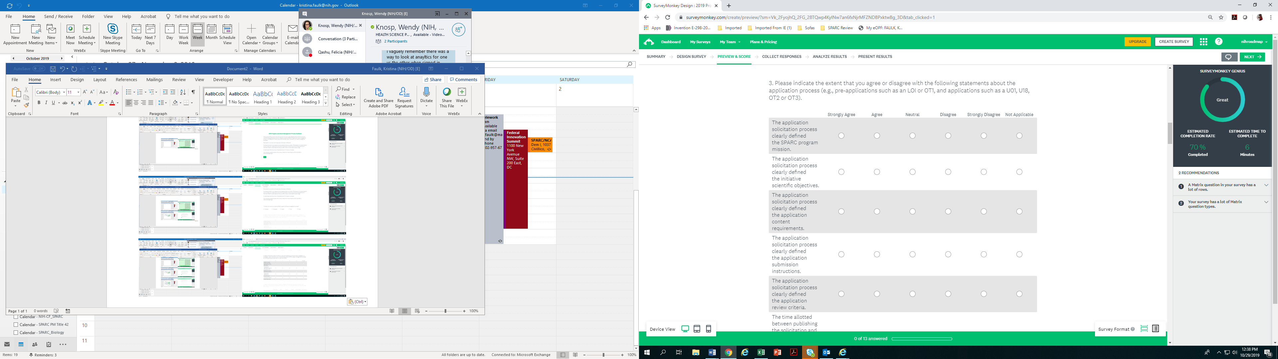Select Neutral for initiative scientific objectives row
1278x359 pixels.
pyautogui.click(x=912, y=172)
